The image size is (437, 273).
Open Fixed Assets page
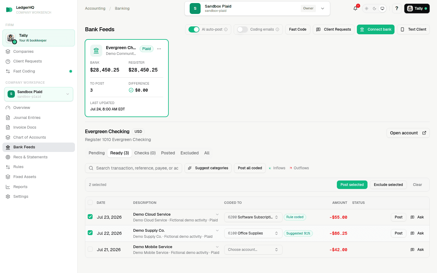tap(39, 177)
